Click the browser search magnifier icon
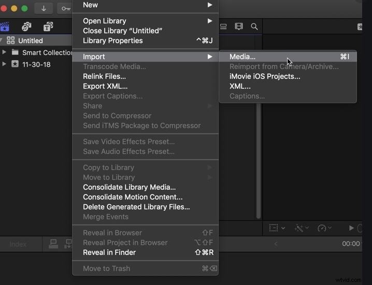The image size is (372, 285). coord(254,26)
